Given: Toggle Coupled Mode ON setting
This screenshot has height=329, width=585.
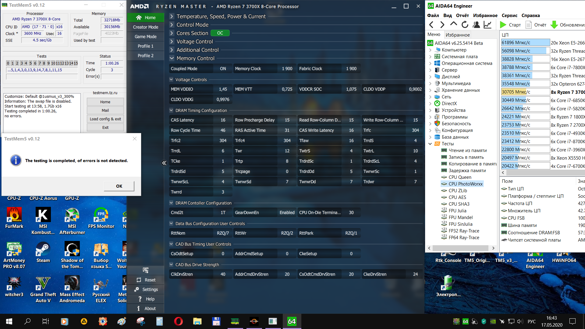Looking at the screenshot, I should pyautogui.click(x=223, y=69).
